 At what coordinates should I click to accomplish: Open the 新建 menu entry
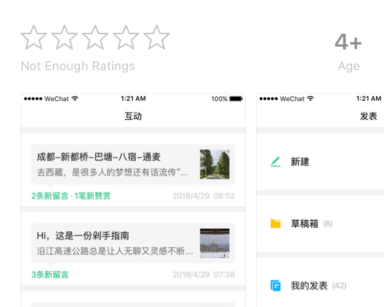tap(300, 162)
